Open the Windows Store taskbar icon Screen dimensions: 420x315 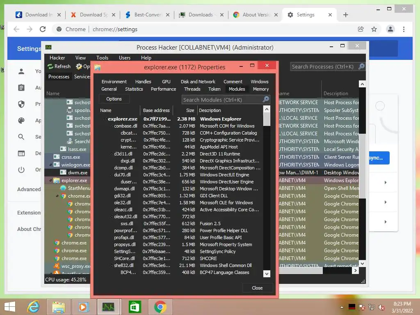[x=135, y=307]
